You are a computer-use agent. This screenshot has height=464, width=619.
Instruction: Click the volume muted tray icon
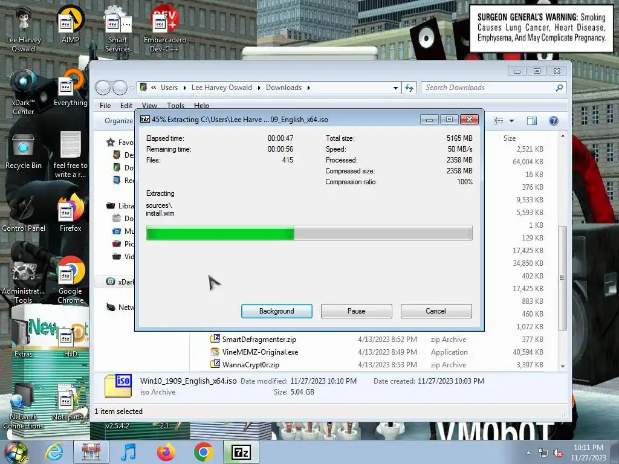(558, 453)
